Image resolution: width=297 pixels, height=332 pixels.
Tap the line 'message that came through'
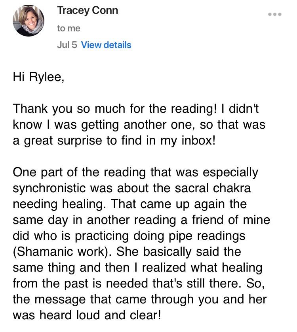click(x=140, y=299)
